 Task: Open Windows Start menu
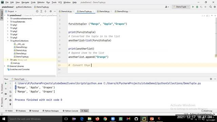(4, 119)
